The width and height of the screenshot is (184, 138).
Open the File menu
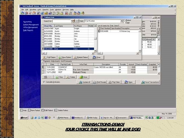pos(22,10)
